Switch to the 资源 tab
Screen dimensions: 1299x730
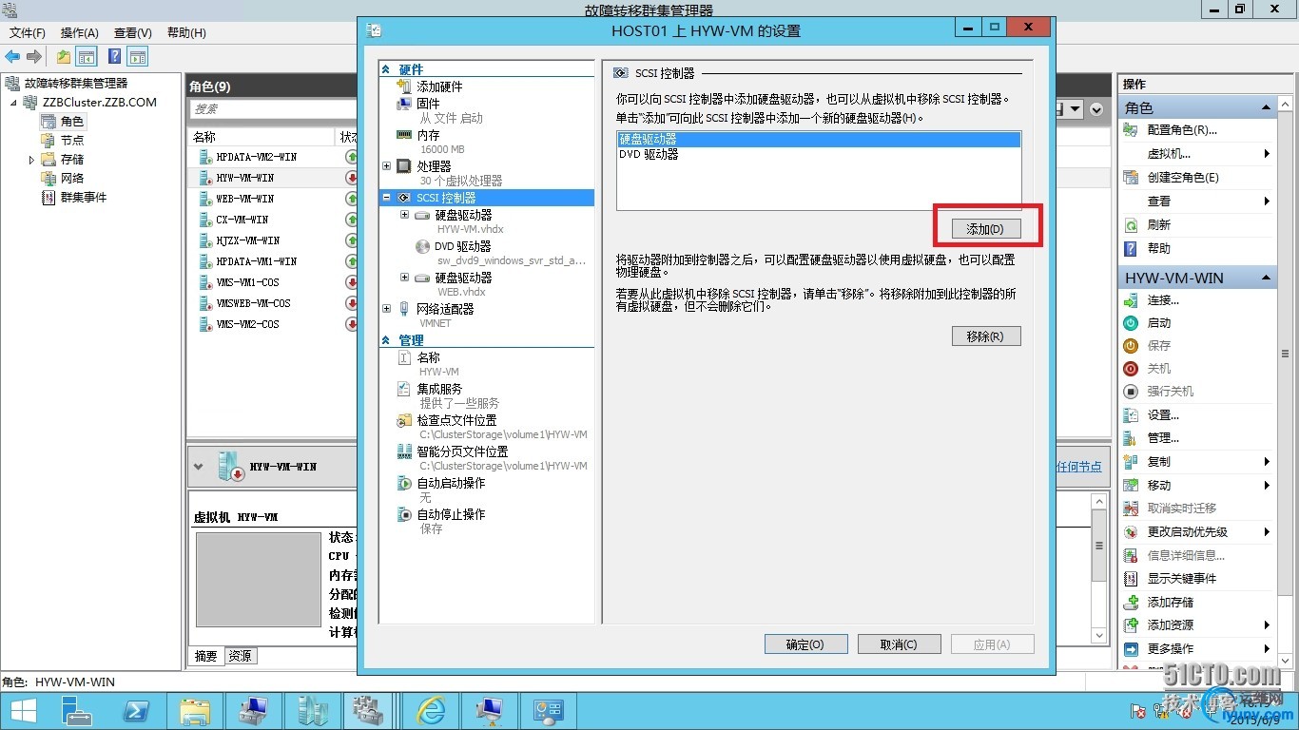click(241, 656)
